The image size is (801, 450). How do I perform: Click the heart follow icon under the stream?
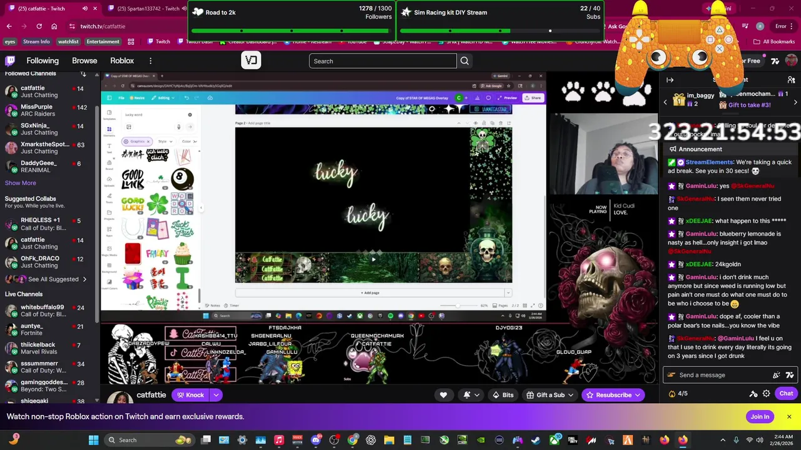pyautogui.click(x=443, y=395)
